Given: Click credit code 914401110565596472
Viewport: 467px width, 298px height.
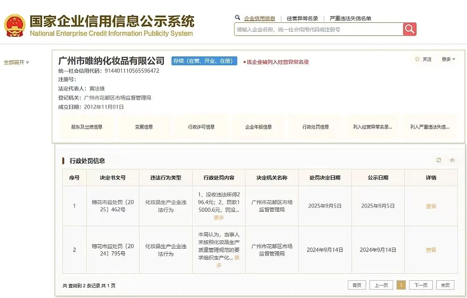Looking at the screenshot, I should click(x=132, y=71).
